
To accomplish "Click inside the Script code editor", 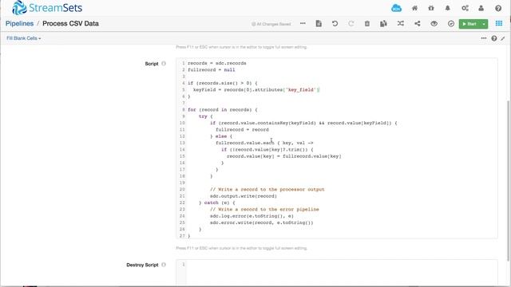I will click(337, 148).
